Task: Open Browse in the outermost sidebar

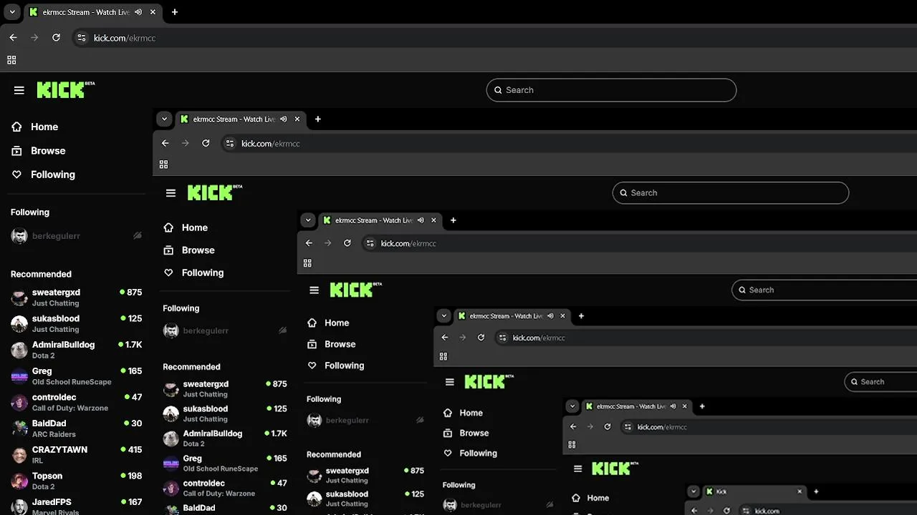Action: pos(39,151)
